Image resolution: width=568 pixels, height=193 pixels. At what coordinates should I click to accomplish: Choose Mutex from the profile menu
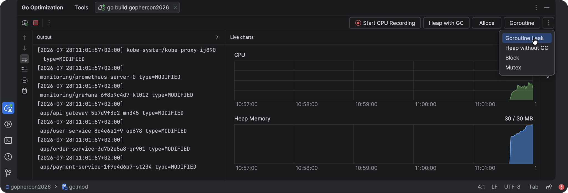(527, 68)
